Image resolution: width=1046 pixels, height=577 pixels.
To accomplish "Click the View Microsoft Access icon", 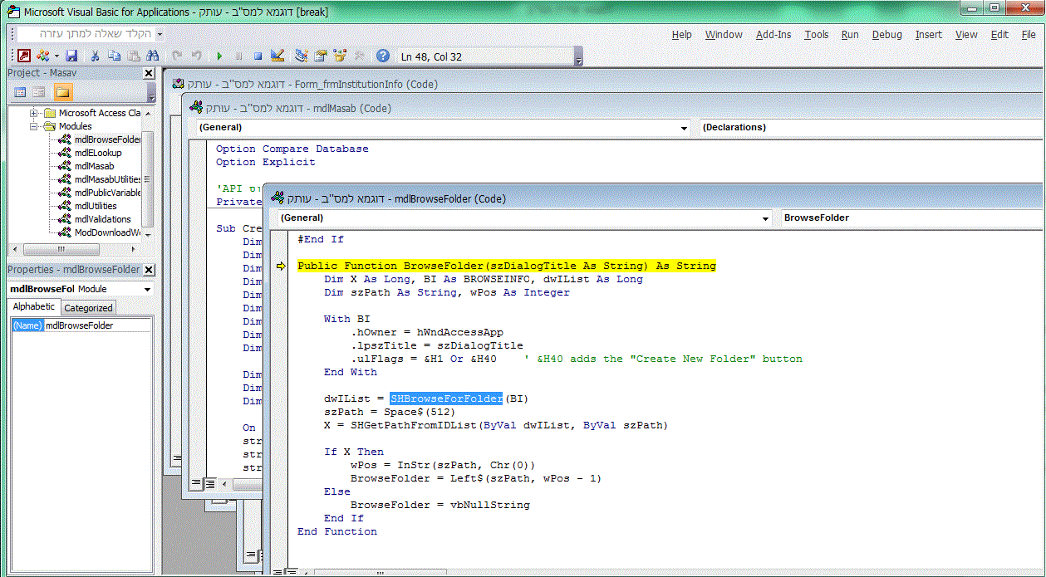I will pyautogui.click(x=24, y=56).
